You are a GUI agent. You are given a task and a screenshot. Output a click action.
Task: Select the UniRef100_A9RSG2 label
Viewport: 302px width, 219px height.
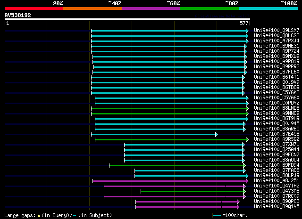click(x=277, y=139)
